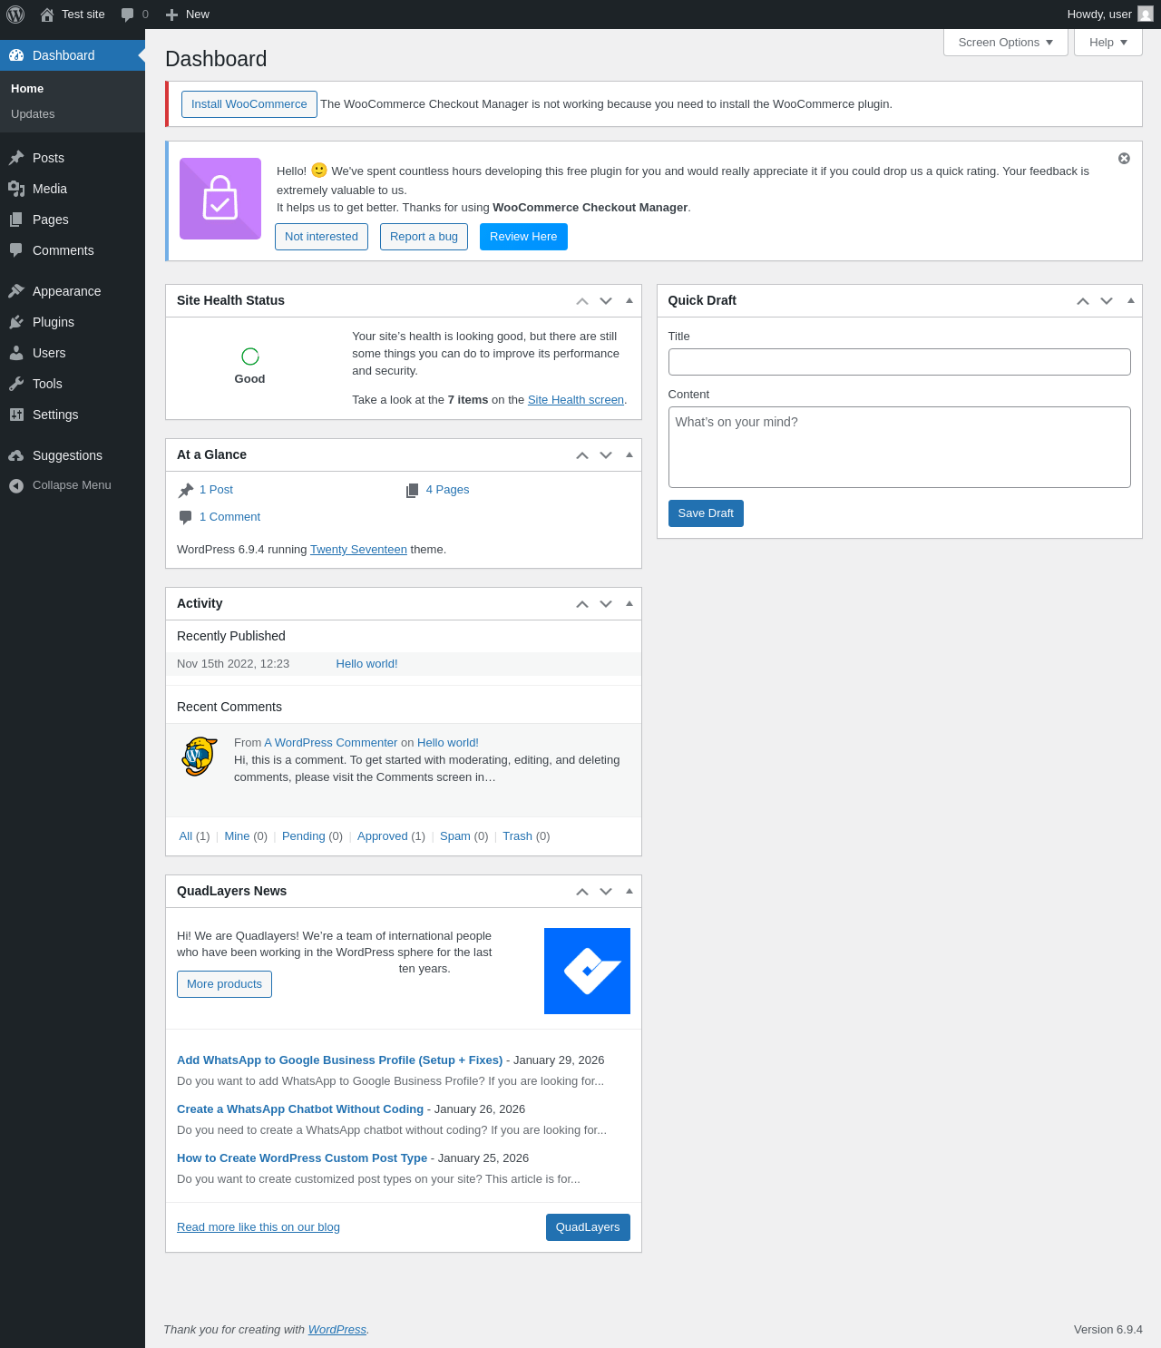Toggle Site Health Status panel collapse triangle
Screen dimensions: 1161x1348
pos(629,300)
